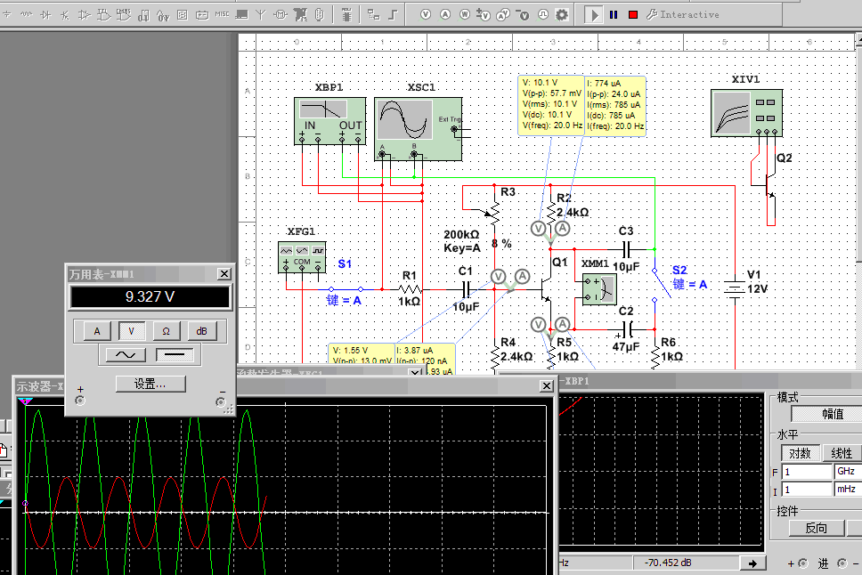Select the V1 12V battery
Image resolution: width=862 pixels, height=575 pixels.
click(x=734, y=289)
